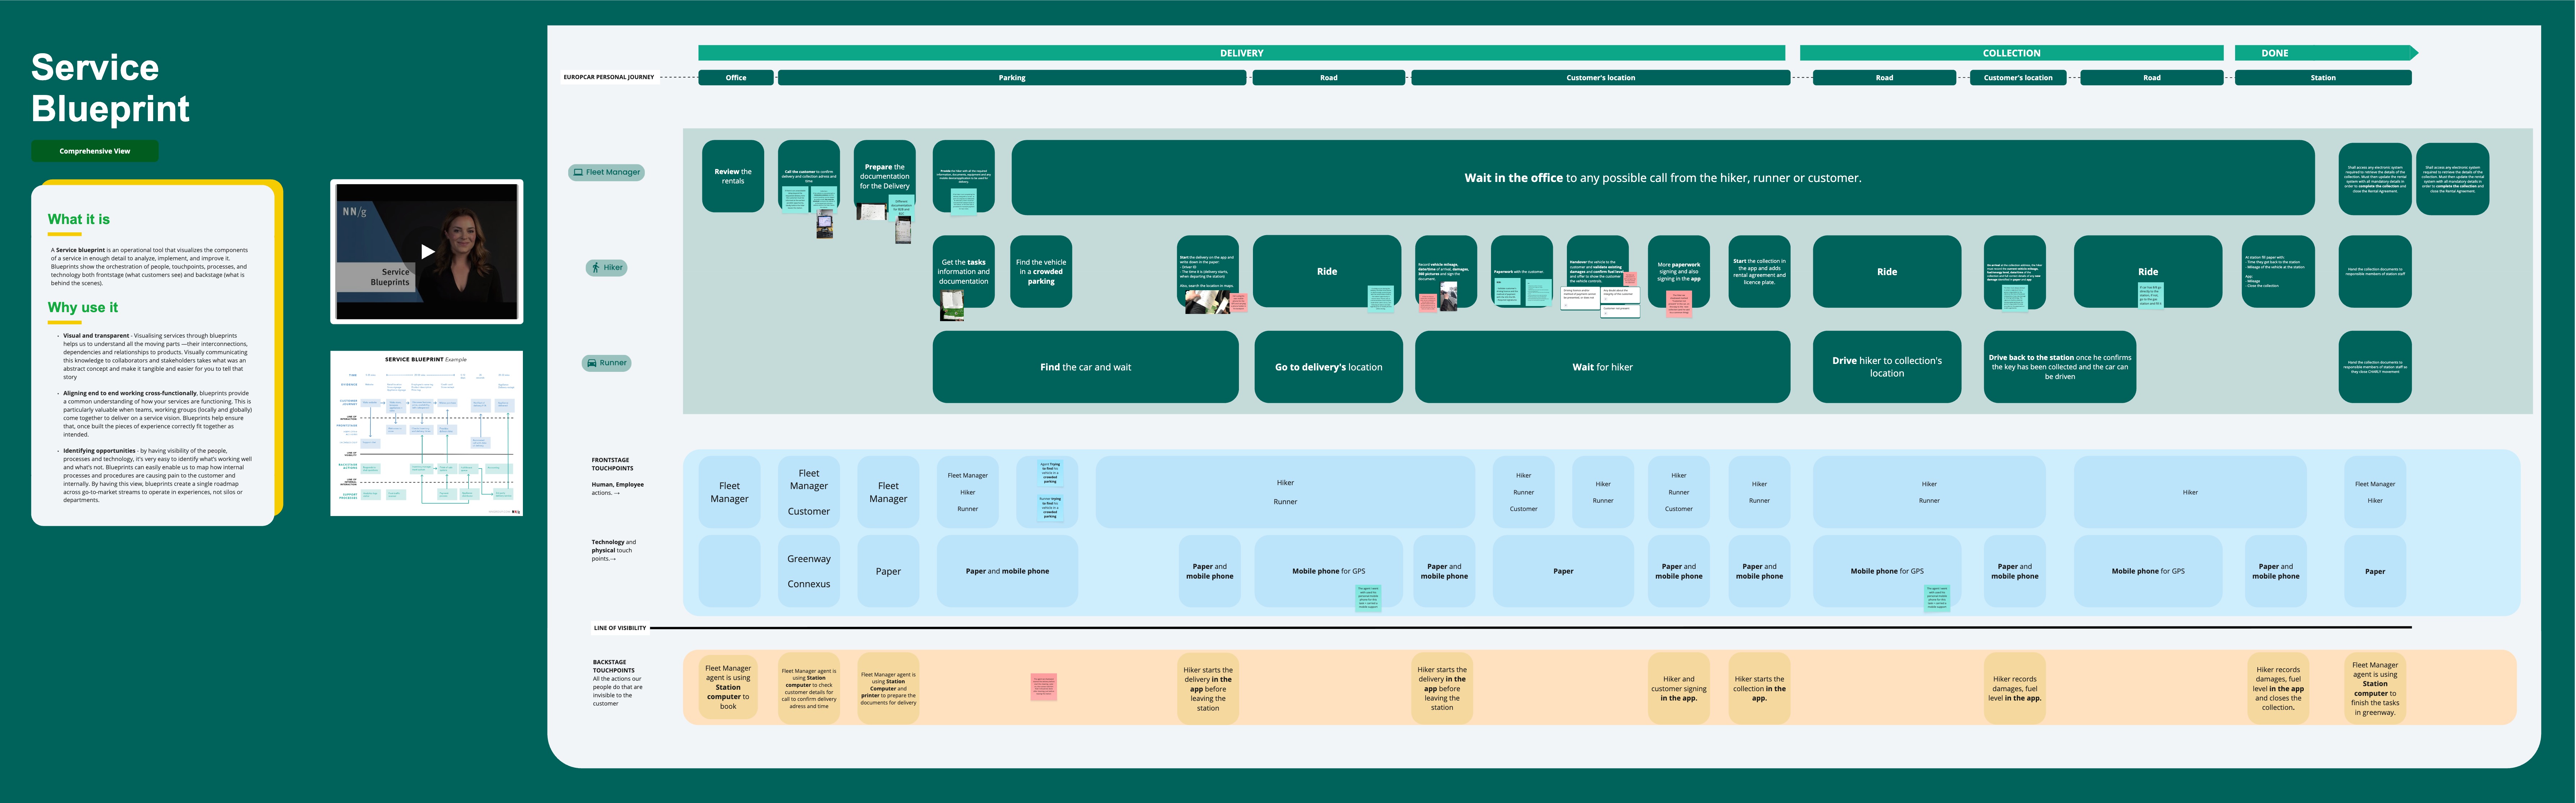Select the Wait in the office card
This screenshot has height=803, width=2576.
pos(1663,177)
